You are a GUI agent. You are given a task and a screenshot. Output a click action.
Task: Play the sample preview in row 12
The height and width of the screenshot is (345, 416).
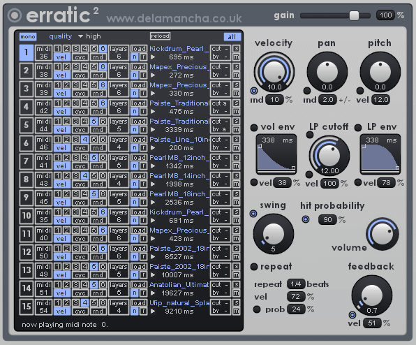[x=153, y=256]
